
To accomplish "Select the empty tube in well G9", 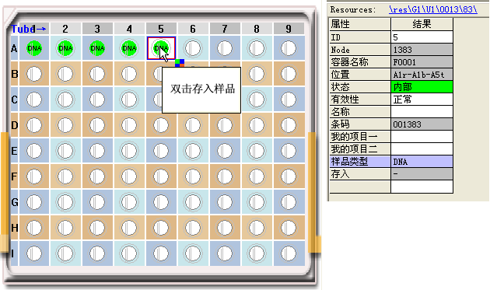I will point(289,202).
